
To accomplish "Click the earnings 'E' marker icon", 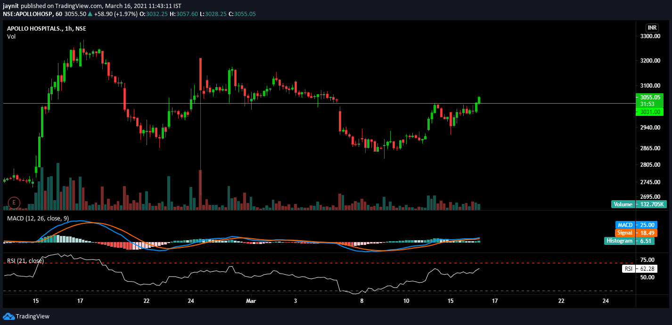I will click(14, 203).
